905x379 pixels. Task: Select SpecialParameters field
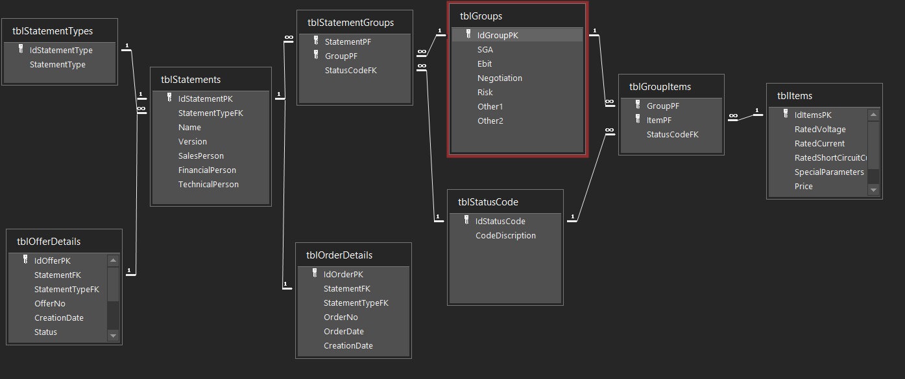pyautogui.click(x=829, y=172)
